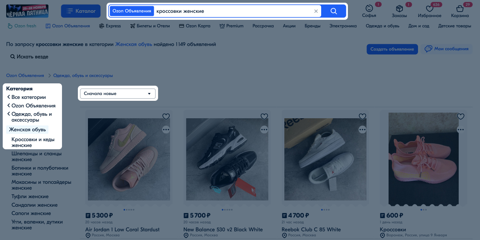Open New Balance 530 v2 Black White title

223,230
